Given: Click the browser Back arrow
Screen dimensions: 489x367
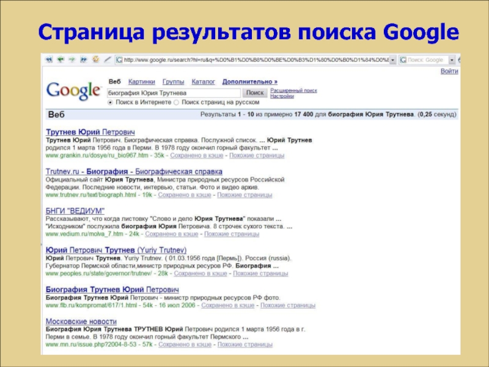Looking at the screenshot, I should pyautogui.click(x=61, y=59).
